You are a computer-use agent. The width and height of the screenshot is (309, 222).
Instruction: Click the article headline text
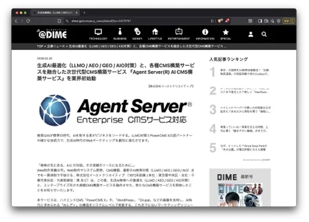tap(116, 72)
